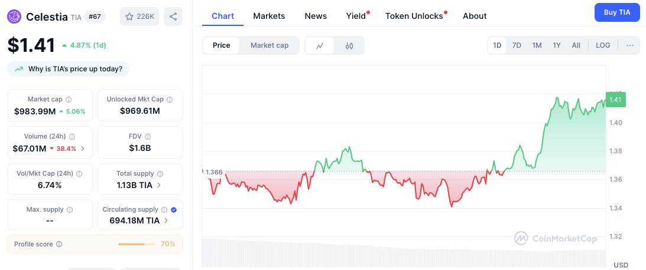The height and width of the screenshot is (270, 646).
Task: Click the info icon beside FDV
Action: pyautogui.click(x=148, y=136)
